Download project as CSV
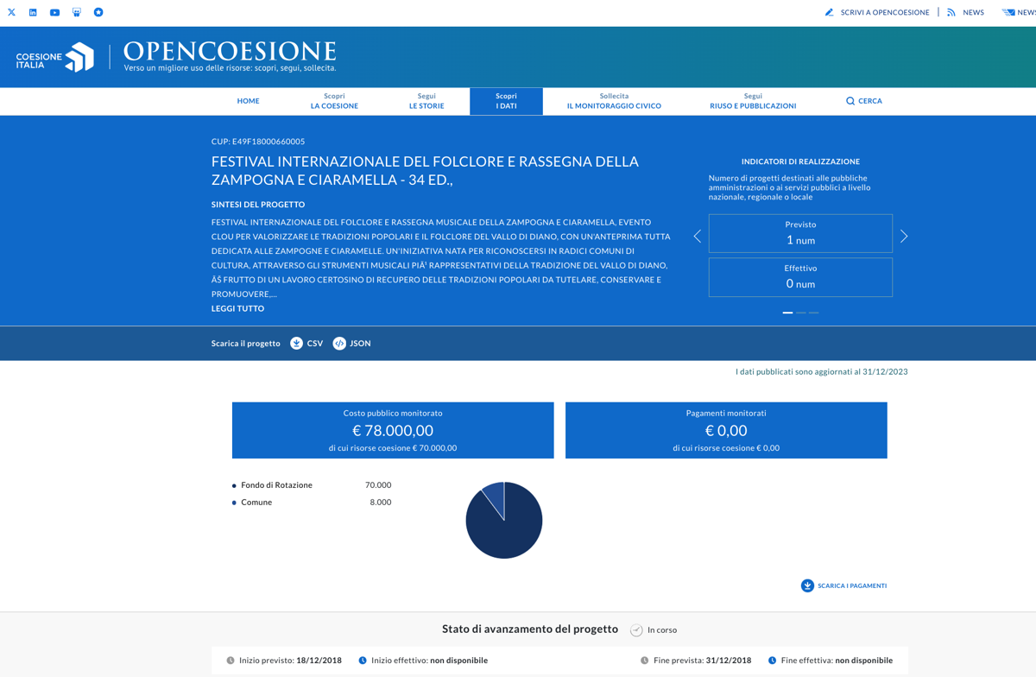 click(306, 344)
